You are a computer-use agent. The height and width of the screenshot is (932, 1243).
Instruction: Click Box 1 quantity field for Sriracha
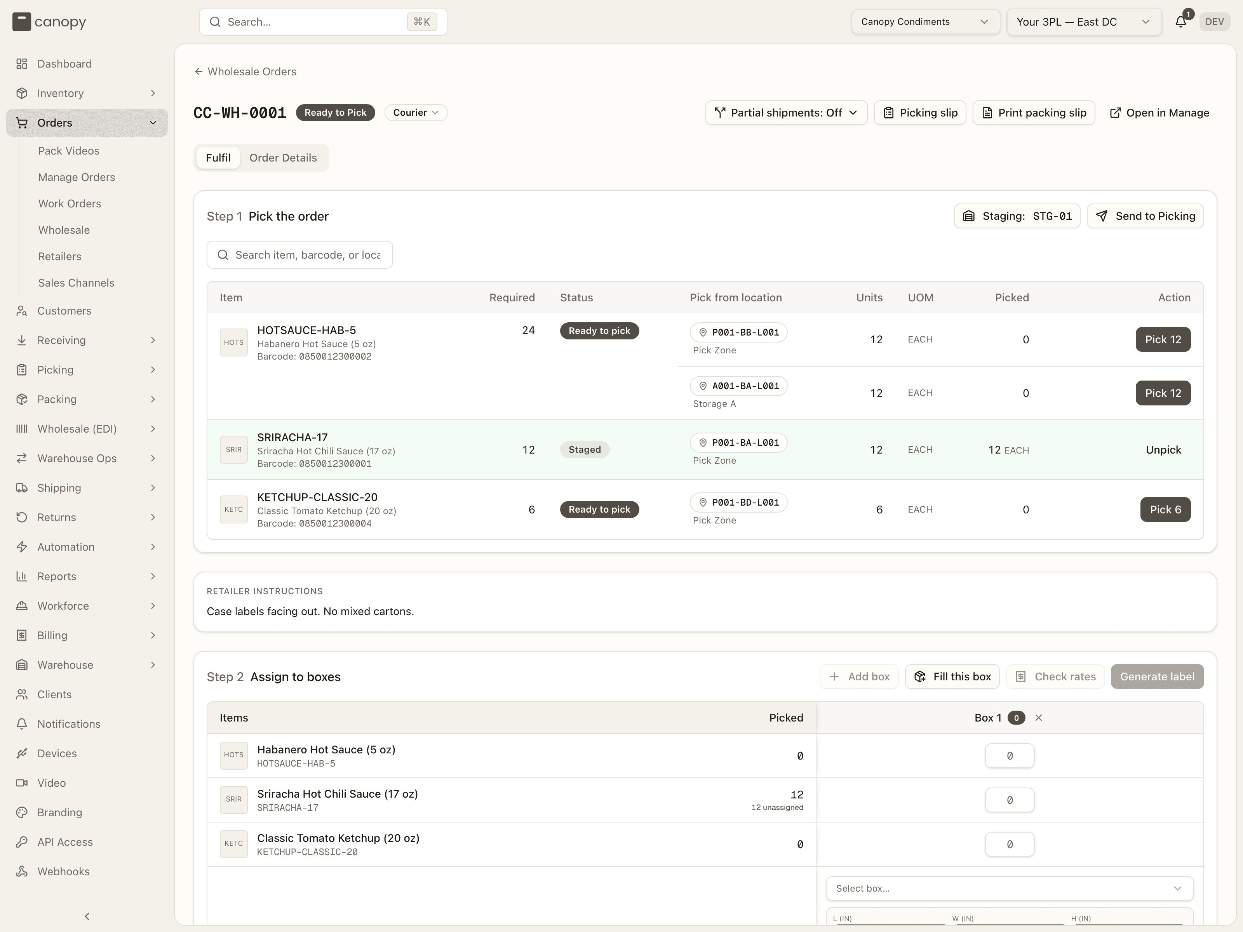point(1009,800)
